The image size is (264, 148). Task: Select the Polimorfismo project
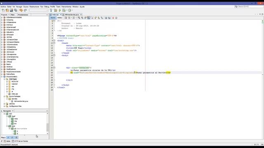click(x=10, y=74)
